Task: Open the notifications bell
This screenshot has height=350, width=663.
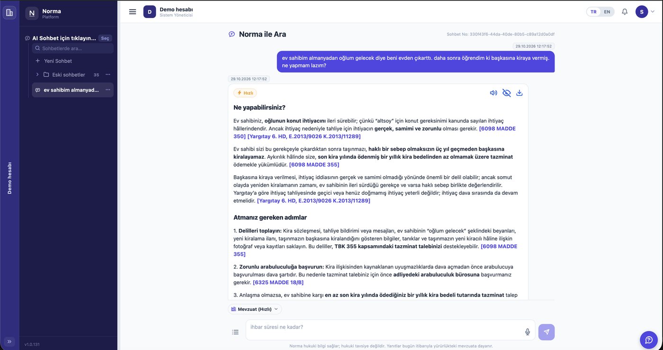Action: click(x=625, y=12)
